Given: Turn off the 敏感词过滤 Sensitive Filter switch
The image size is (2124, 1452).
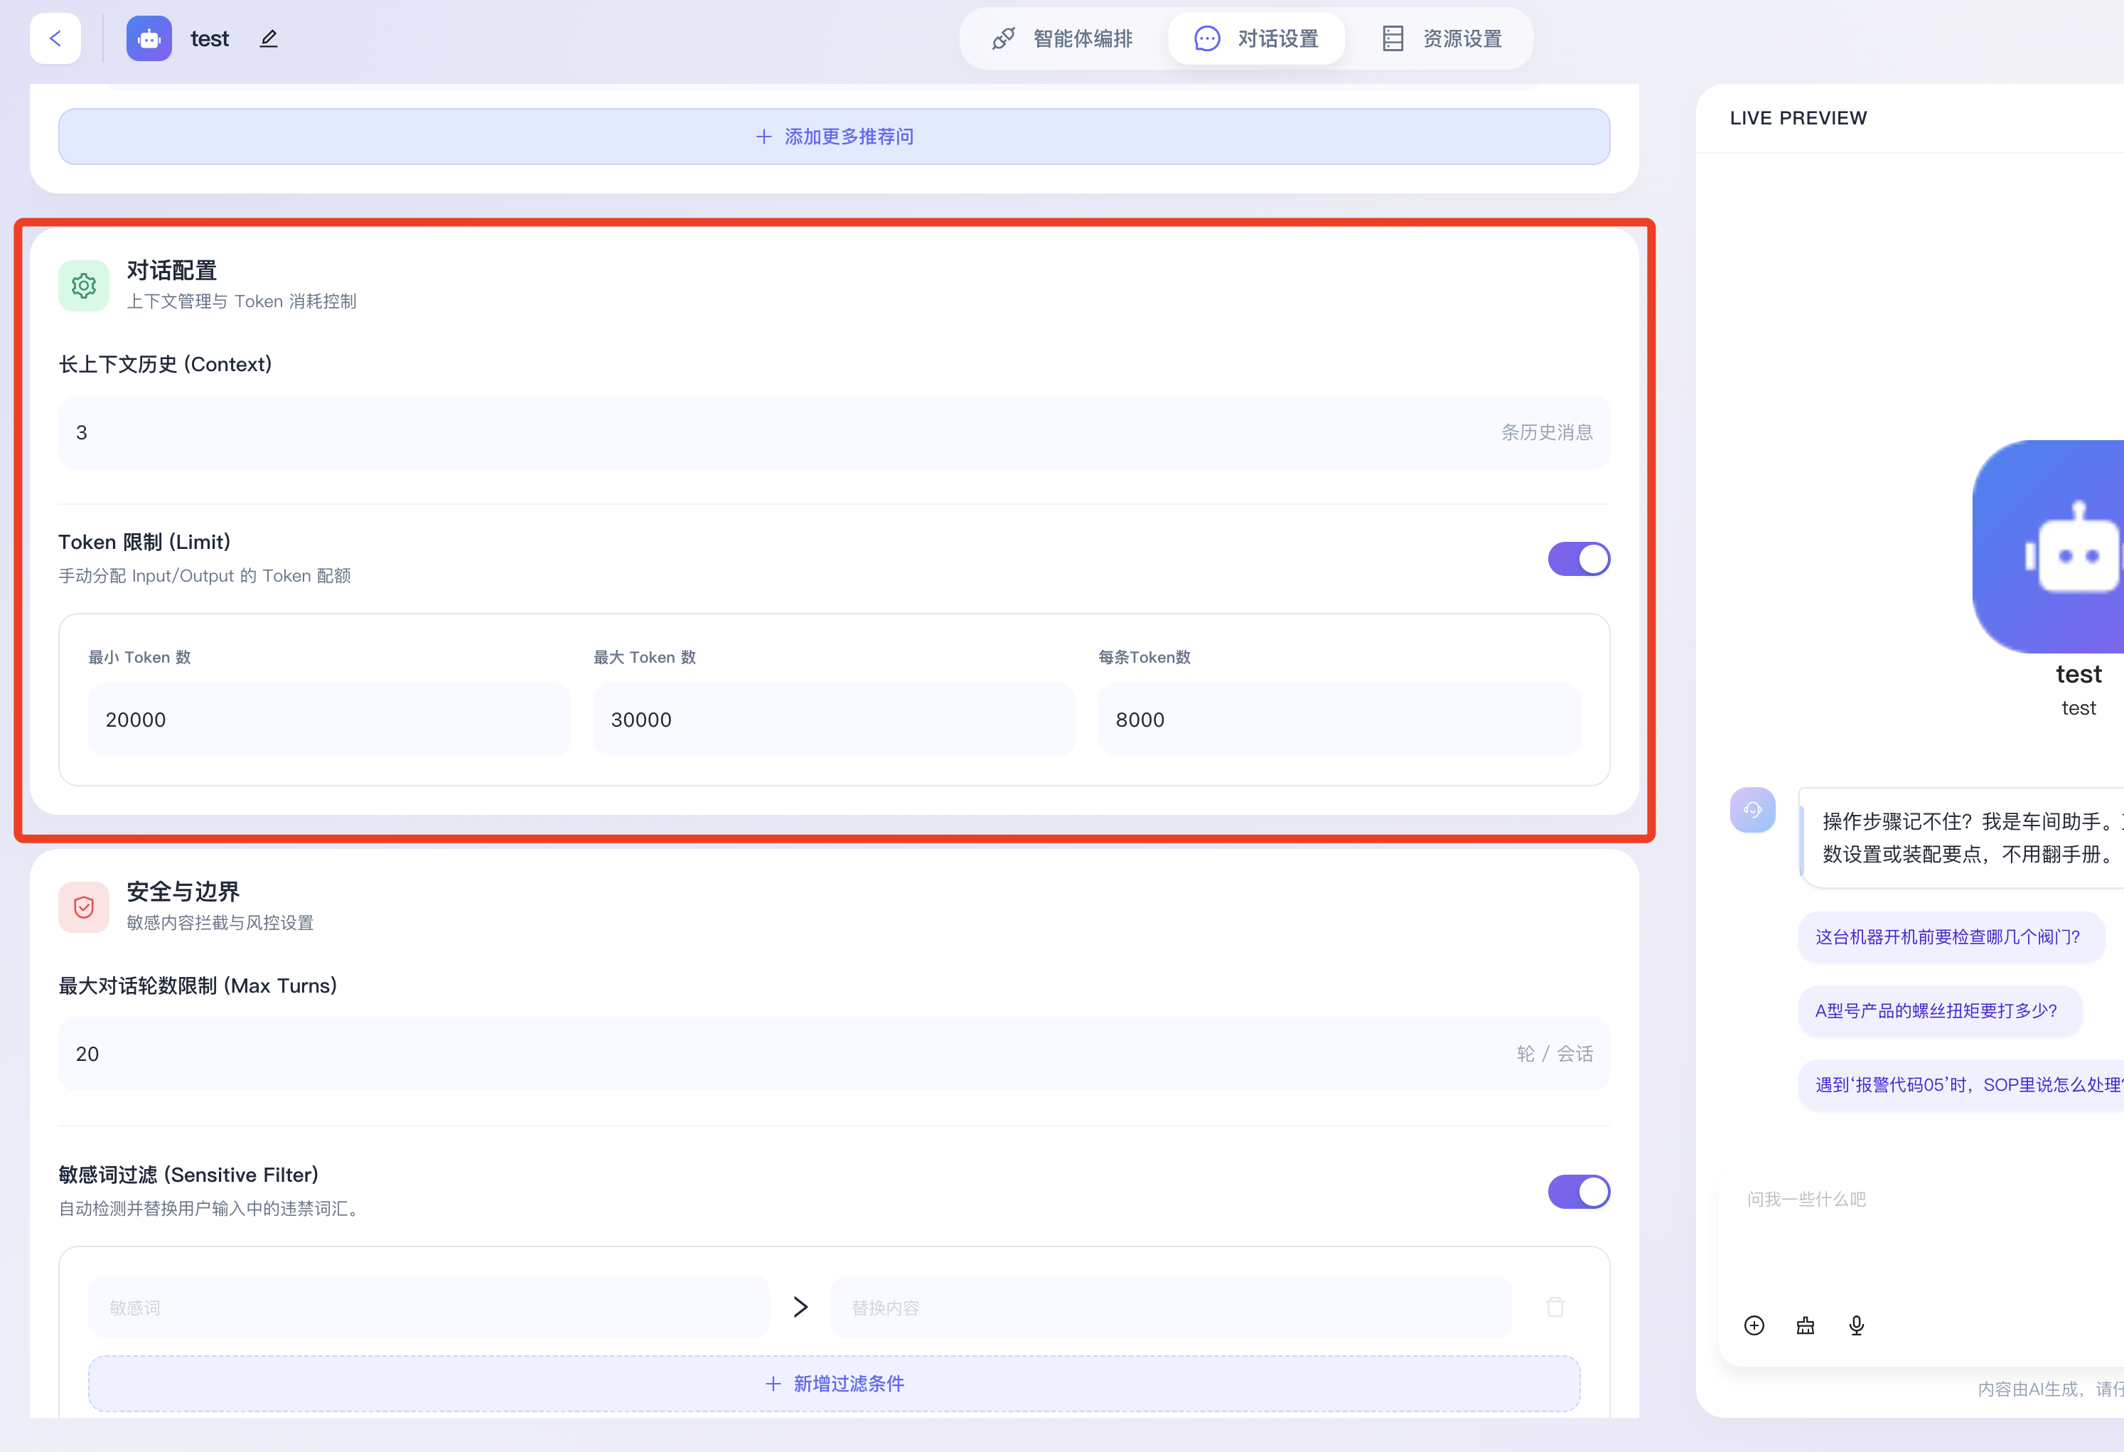Looking at the screenshot, I should point(1578,1192).
